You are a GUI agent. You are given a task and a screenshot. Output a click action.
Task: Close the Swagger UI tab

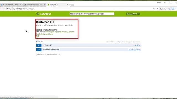(x=68, y=5)
